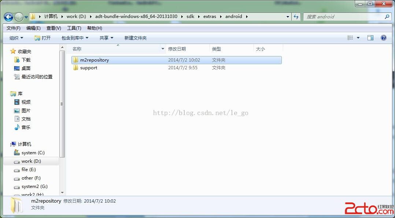The image size is (395, 218).
Task: Open the 包含到库中 dropdown
Action: tap(75, 38)
